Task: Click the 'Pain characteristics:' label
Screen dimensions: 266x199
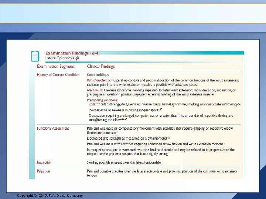Action: point(100,80)
